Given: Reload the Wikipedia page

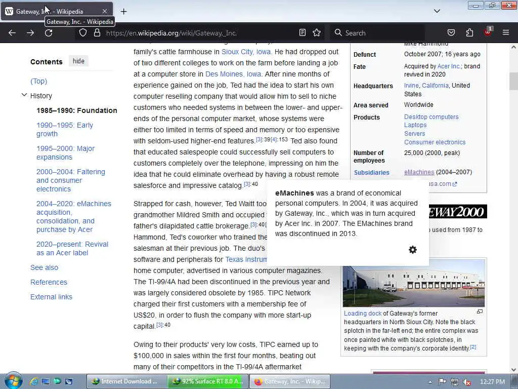Looking at the screenshot, I should point(49,33).
